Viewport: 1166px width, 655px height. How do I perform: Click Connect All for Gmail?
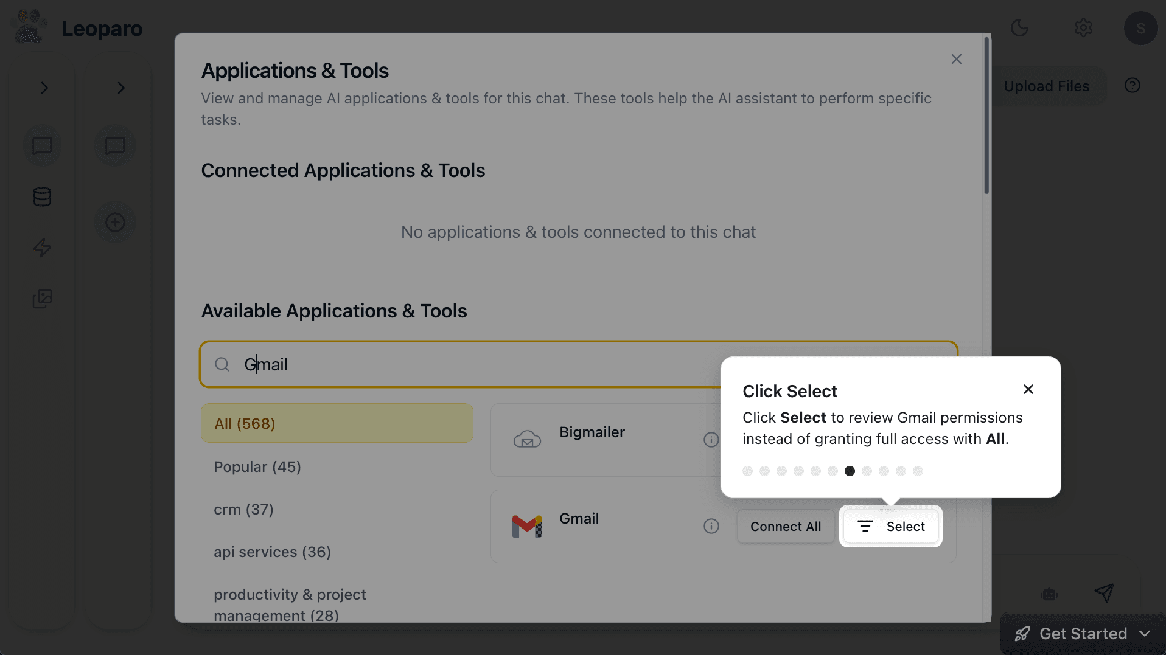point(786,526)
